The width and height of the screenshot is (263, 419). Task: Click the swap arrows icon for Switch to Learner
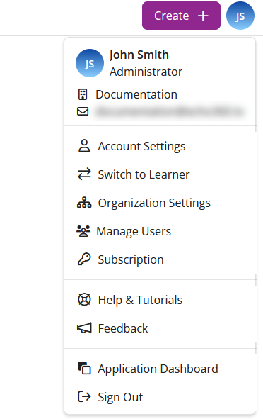pyautogui.click(x=84, y=174)
